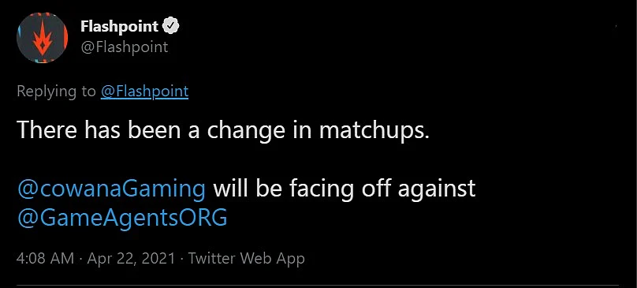Open the @cowanaGaming mention
This screenshot has height=288, width=637.
point(111,189)
